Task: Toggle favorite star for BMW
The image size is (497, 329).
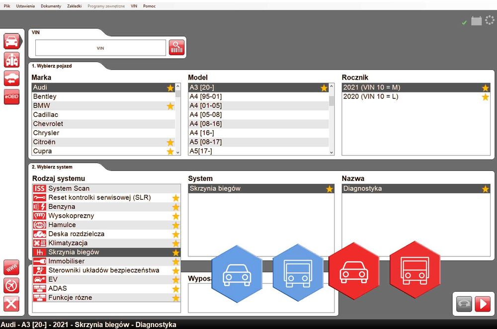Action: click(x=170, y=106)
